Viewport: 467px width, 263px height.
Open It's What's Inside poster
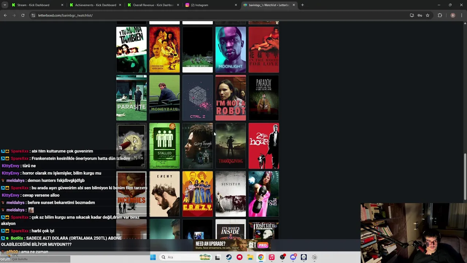click(231, 230)
